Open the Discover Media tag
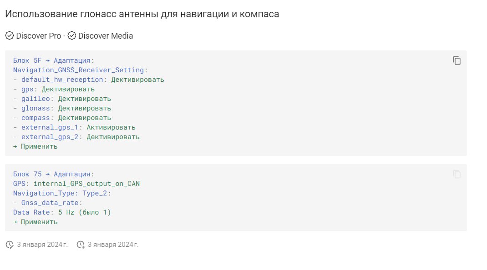 point(106,36)
